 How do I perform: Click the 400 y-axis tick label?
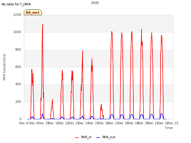click(x=18, y=84)
